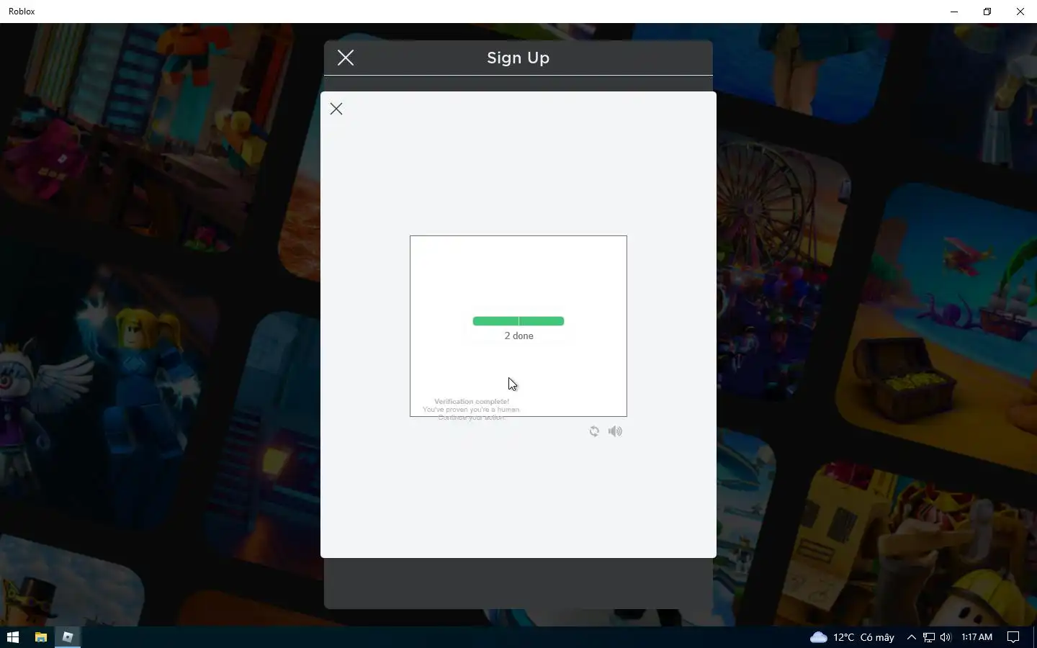Select the Roblox taskbar app icon
The height and width of the screenshot is (648, 1037).
[68, 637]
